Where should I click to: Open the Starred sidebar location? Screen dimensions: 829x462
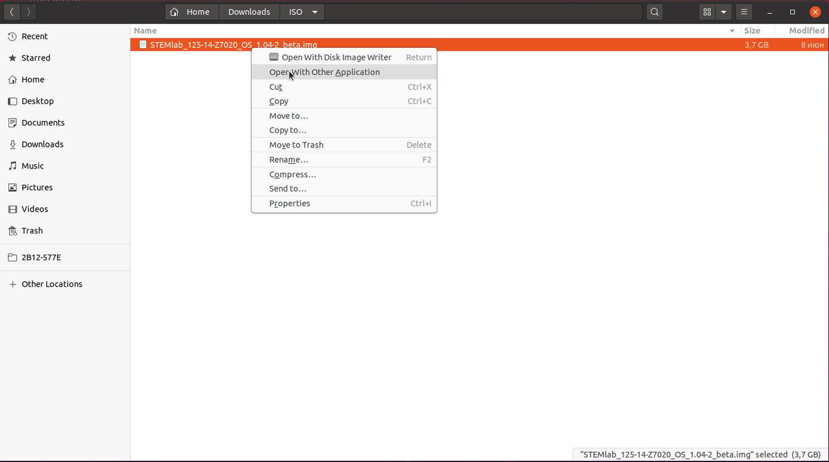point(65,58)
